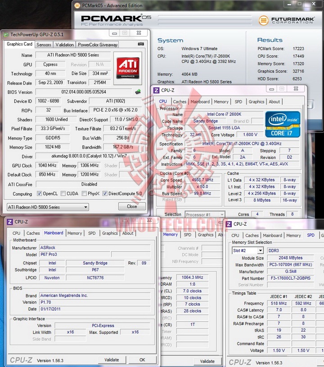Open the SPD tab in CPU-Z CPU window
The width and height of the screenshot is (324, 367).
click(238, 102)
